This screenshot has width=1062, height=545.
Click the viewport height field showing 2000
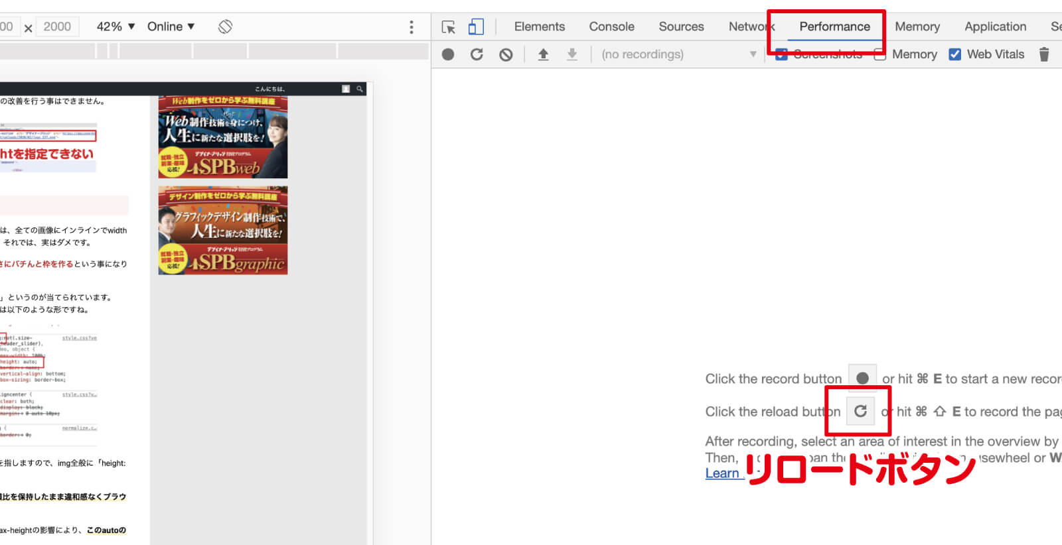tap(58, 27)
